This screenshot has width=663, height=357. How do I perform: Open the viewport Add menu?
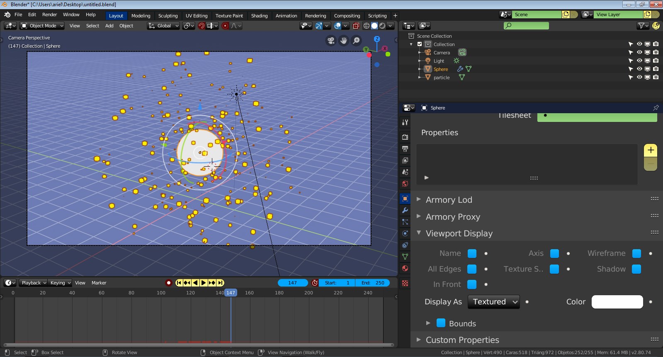point(109,26)
